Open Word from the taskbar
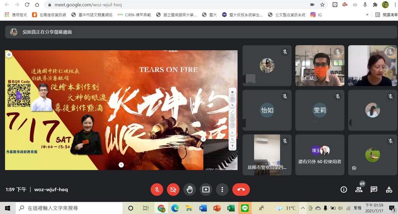The width and height of the screenshot is (398, 214). pyautogui.click(x=203, y=208)
